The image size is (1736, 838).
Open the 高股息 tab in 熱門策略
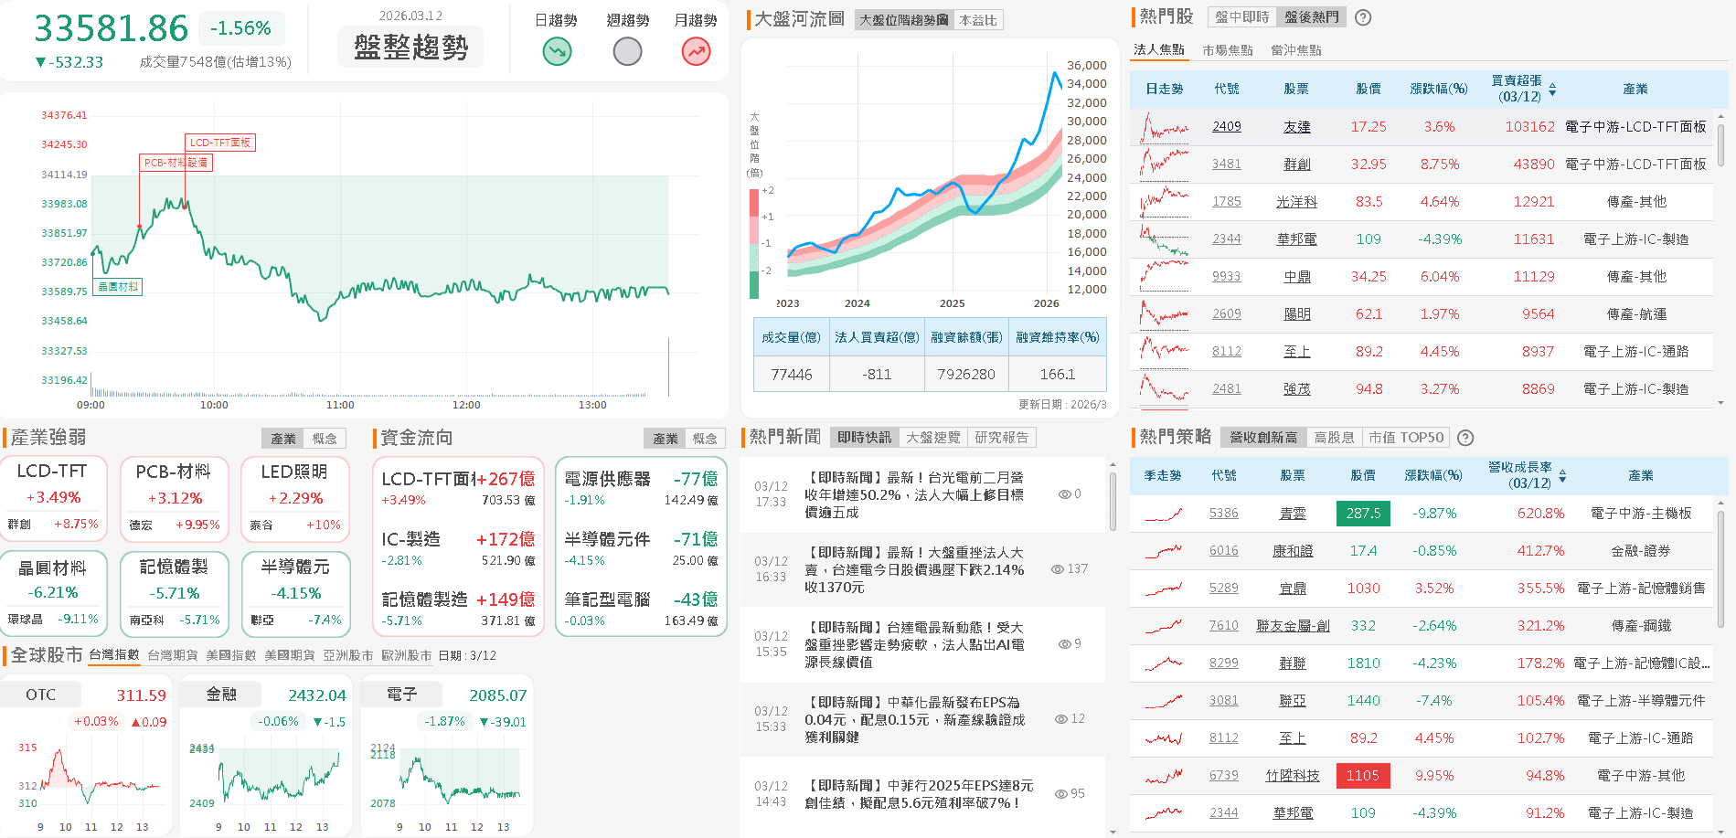click(x=1335, y=438)
